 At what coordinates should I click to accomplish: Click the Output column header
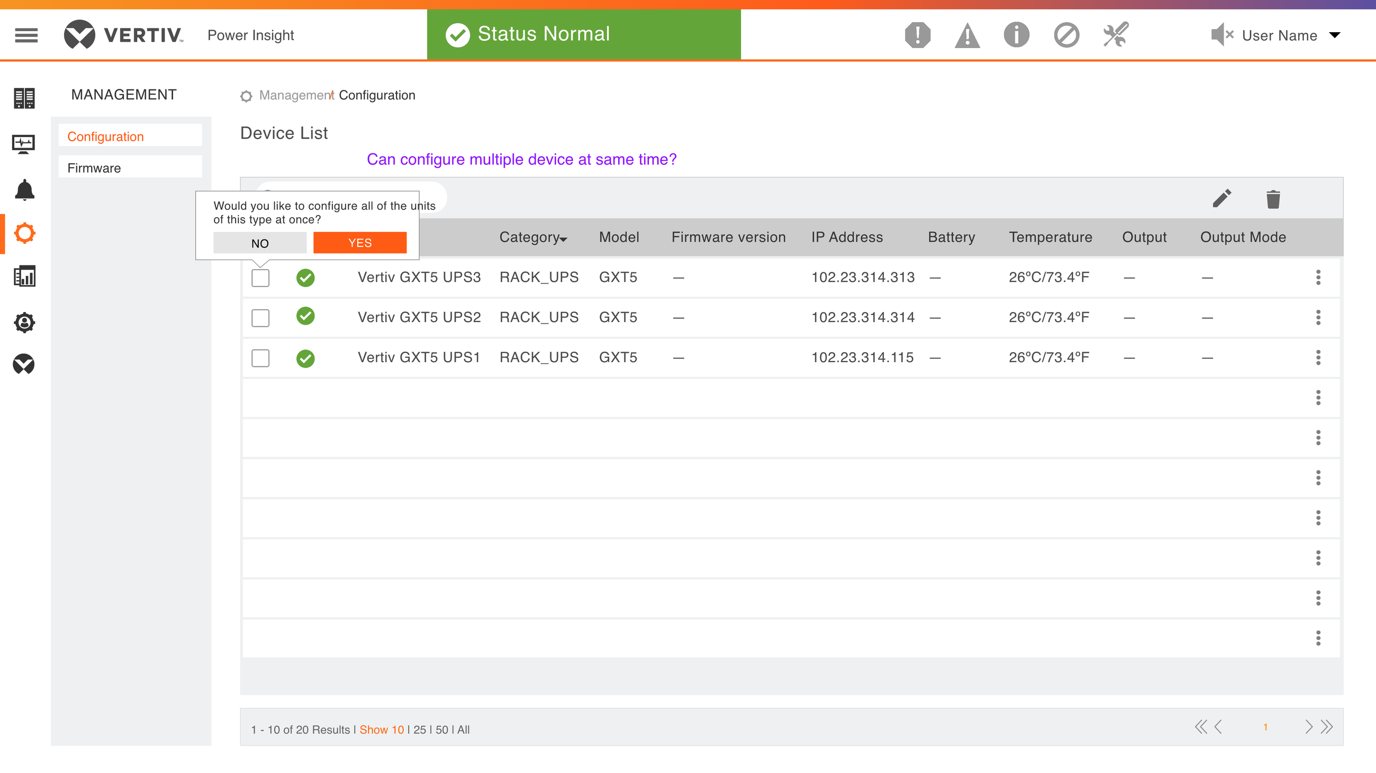click(x=1144, y=237)
